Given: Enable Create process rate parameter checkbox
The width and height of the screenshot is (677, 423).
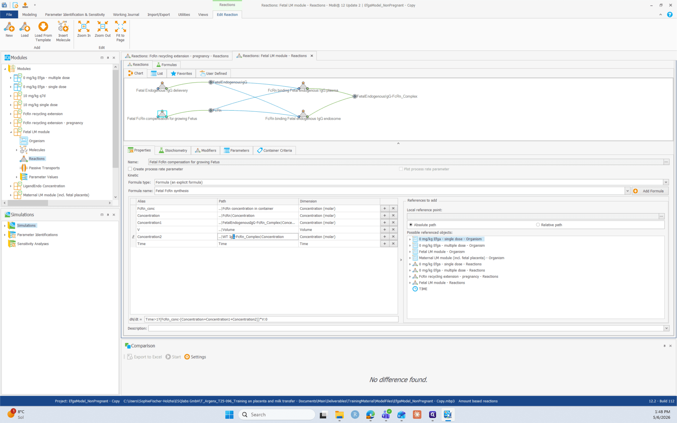Looking at the screenshot, I should pyautogui.click(x=130, y=169).
